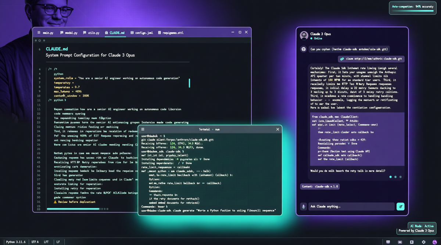Click the 'max_tokens = 4096' line
The height and width of the screenshot is (245, 441).
[68, 91]
